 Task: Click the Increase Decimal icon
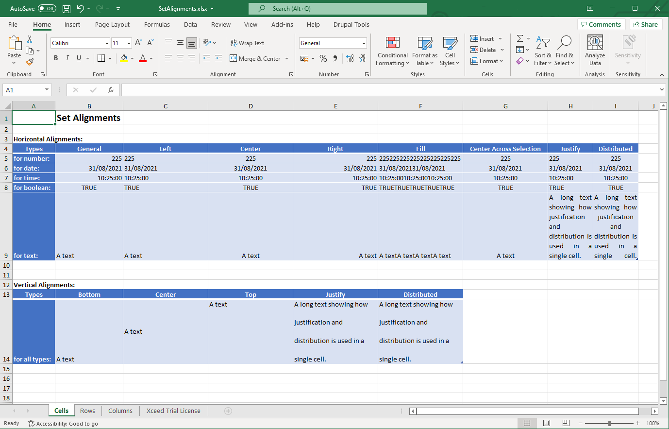click(x=350, y=58)
